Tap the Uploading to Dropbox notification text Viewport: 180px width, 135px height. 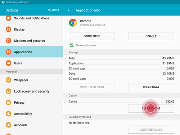tap(18, 2)
